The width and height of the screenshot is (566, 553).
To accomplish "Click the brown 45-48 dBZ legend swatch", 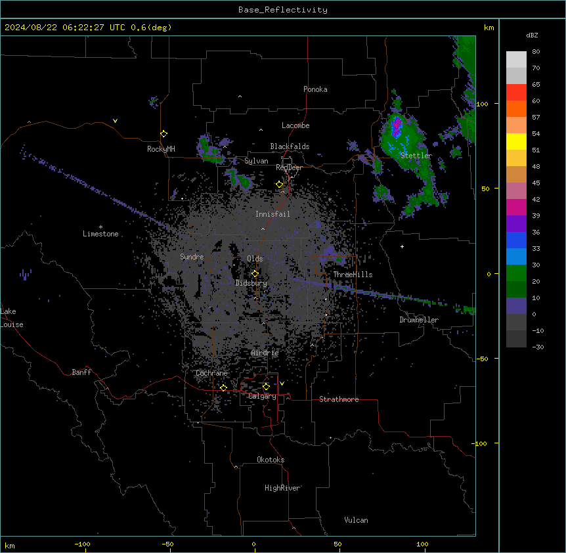I will click(516, 174).
